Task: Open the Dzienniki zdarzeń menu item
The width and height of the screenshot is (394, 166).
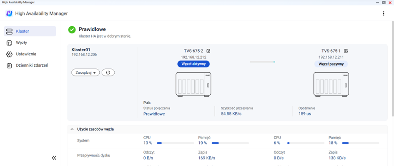Action: click(x=30, y=65)
